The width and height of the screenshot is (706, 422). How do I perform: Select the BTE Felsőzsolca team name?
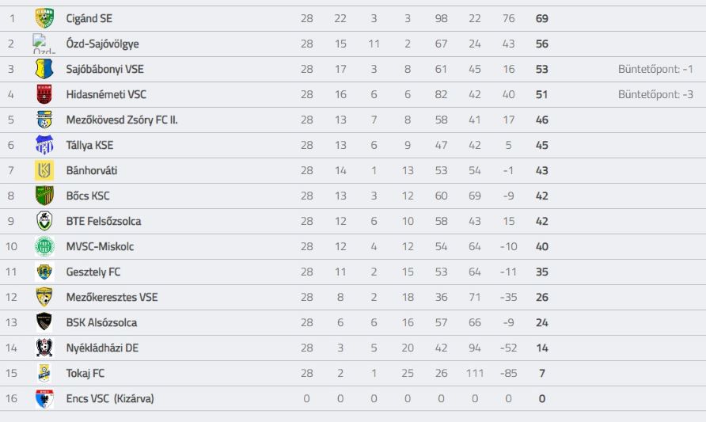104,221
